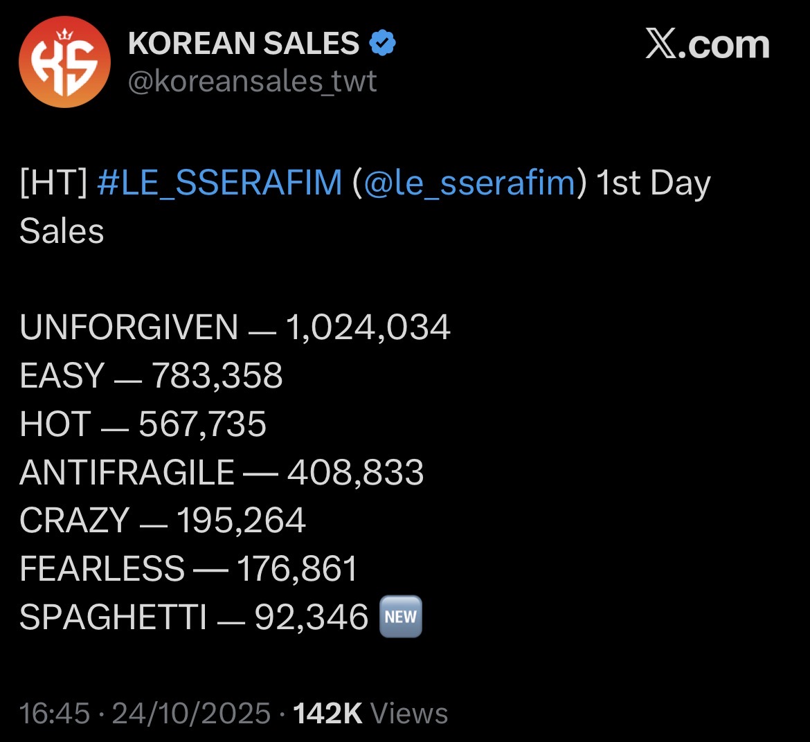Viewport: 810px width, 742px height.
Task: Click the UNFORGIVEN sales line
Action: (x=235, y=327)
